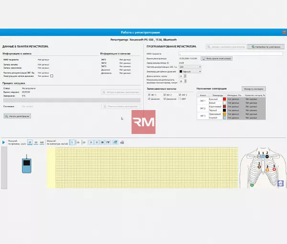Screen dimensions: 287x244
Task: Click the Взять время компьютера button
Action: point(217,58)
